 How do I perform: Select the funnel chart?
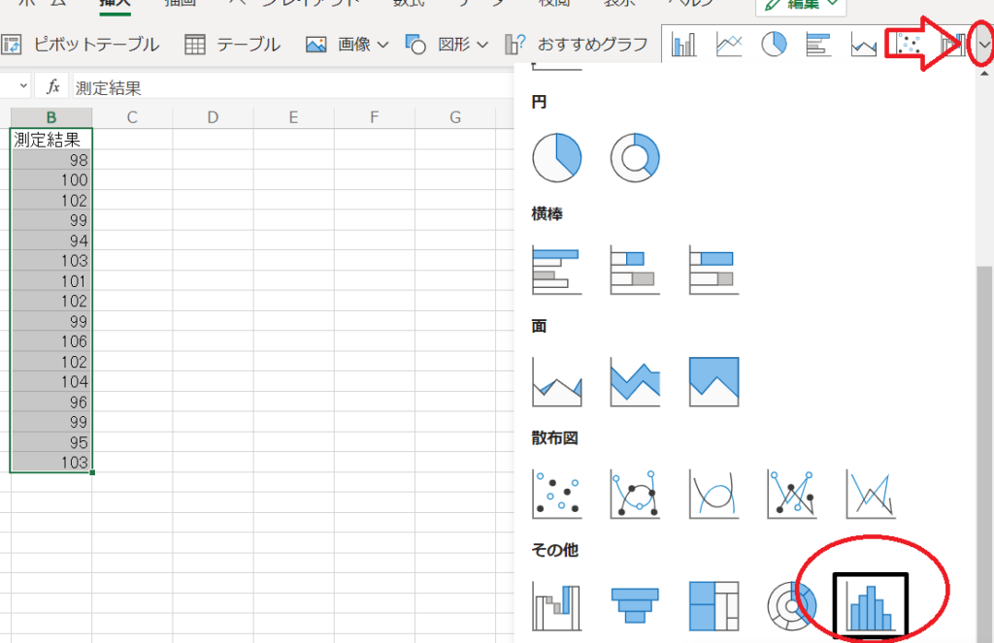(635, 606)
